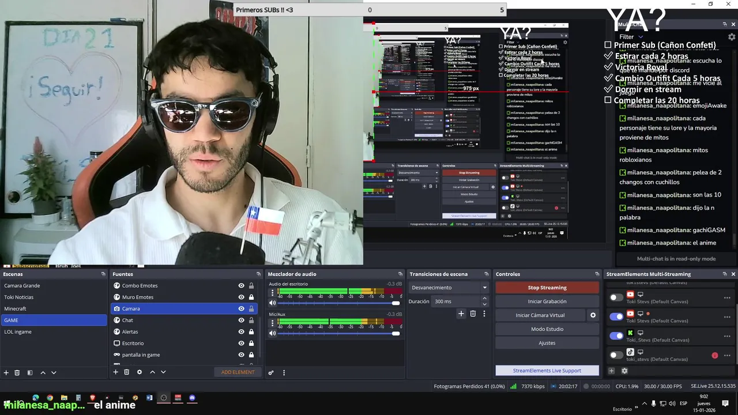
Task: Add a scene transition with plus icon
Action: pyautogui.click(x=461, y=314)
